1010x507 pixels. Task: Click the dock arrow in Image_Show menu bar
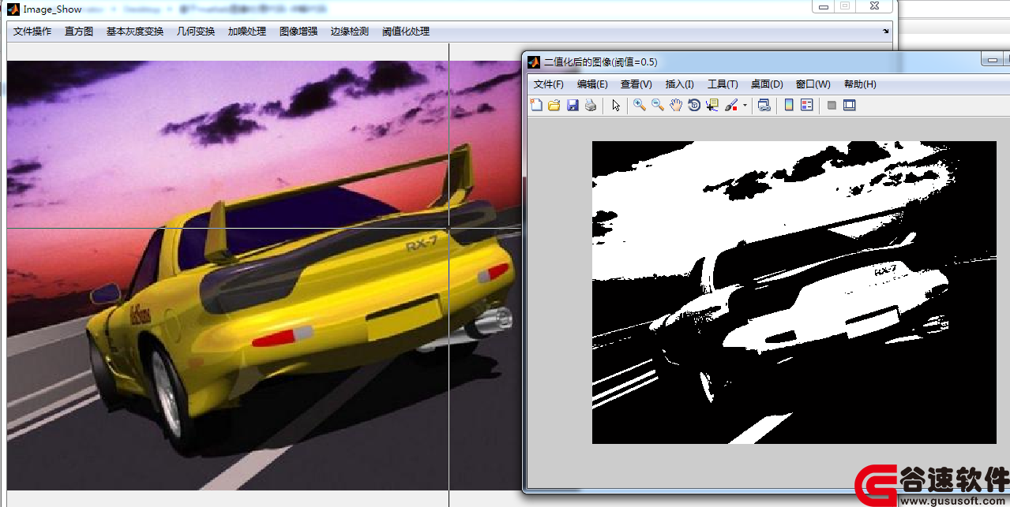point(885,32)
